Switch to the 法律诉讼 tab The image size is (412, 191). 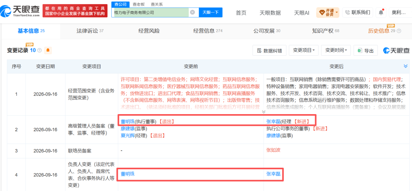90,31
